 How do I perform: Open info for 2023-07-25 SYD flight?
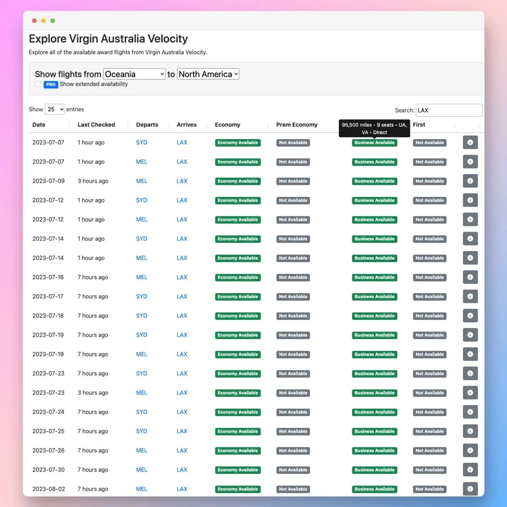click(470, 431)
